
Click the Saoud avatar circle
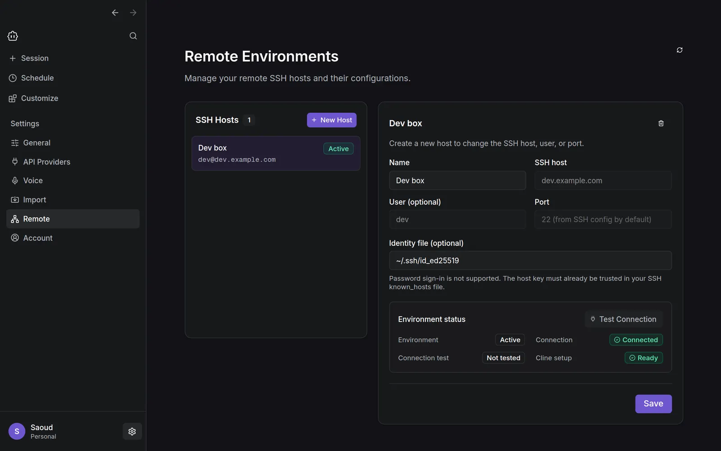(17, 432)
